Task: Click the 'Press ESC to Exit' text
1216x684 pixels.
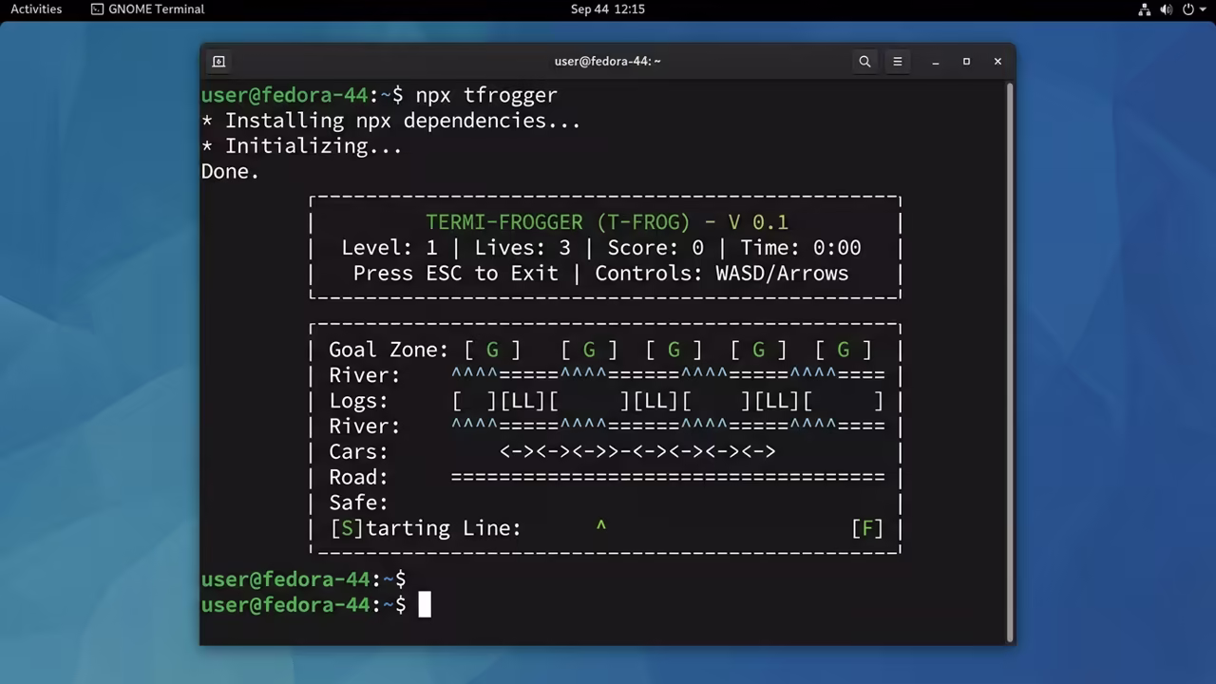Action: [456, 274]
